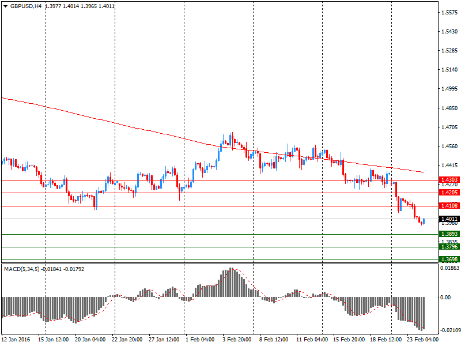The image size is (461, 346).
Task: Click the MACD values -0.01841 -0.01792
Action: (62, 269)
